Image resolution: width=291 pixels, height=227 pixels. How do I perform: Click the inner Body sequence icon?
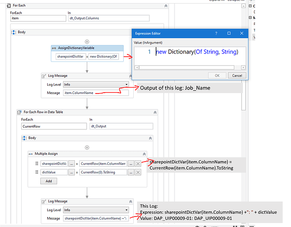pos(24,138)
